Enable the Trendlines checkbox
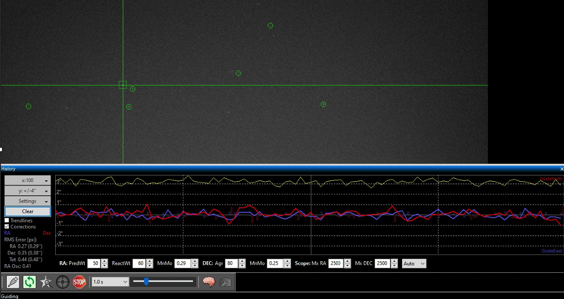 click(x=7, y=220)
